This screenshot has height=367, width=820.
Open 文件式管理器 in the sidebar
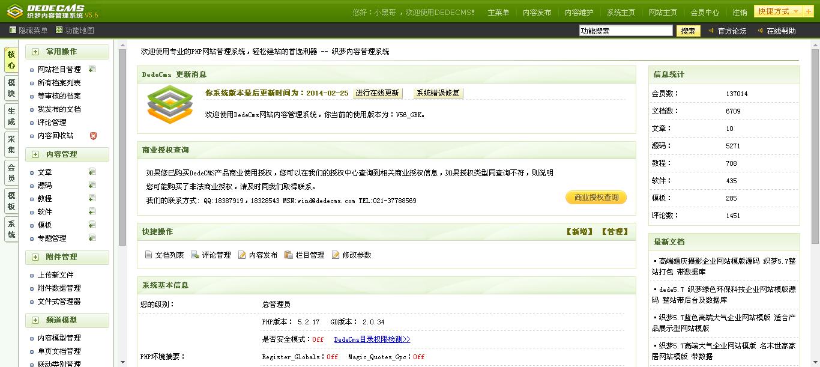tap(59, 301)
